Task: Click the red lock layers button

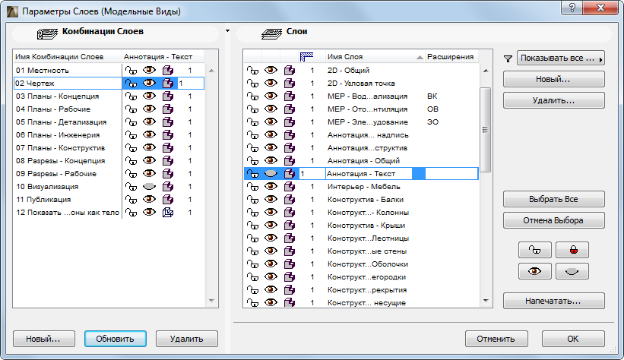Action: point(572,250)
